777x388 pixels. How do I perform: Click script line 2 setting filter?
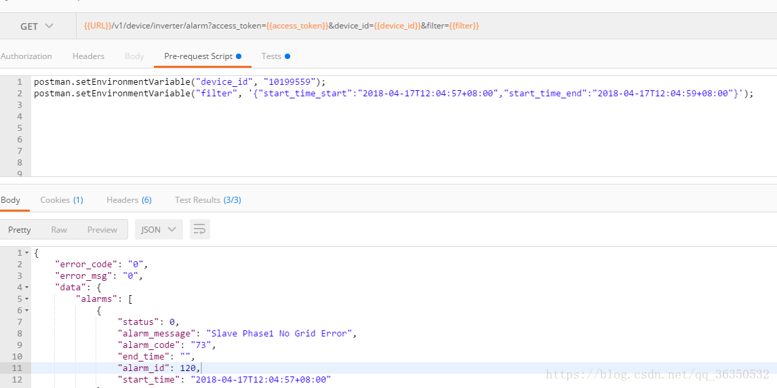(393, 93)
